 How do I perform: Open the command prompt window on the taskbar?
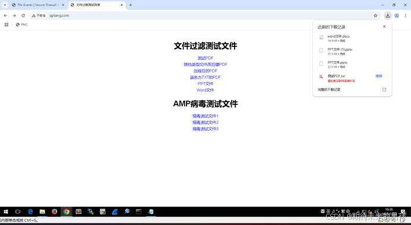pos(139,211)
